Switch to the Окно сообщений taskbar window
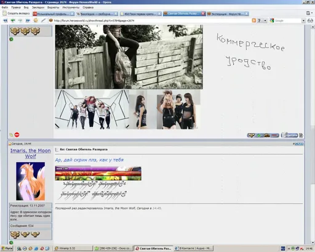Viewport: 315px width, 252px height. [x=113, y=248]
